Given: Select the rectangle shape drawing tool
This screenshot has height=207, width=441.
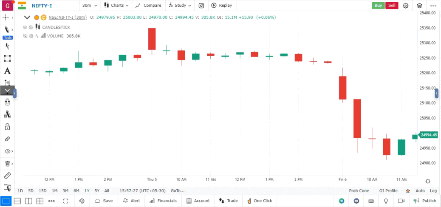Looking at the screenshot, I should 7,59.
